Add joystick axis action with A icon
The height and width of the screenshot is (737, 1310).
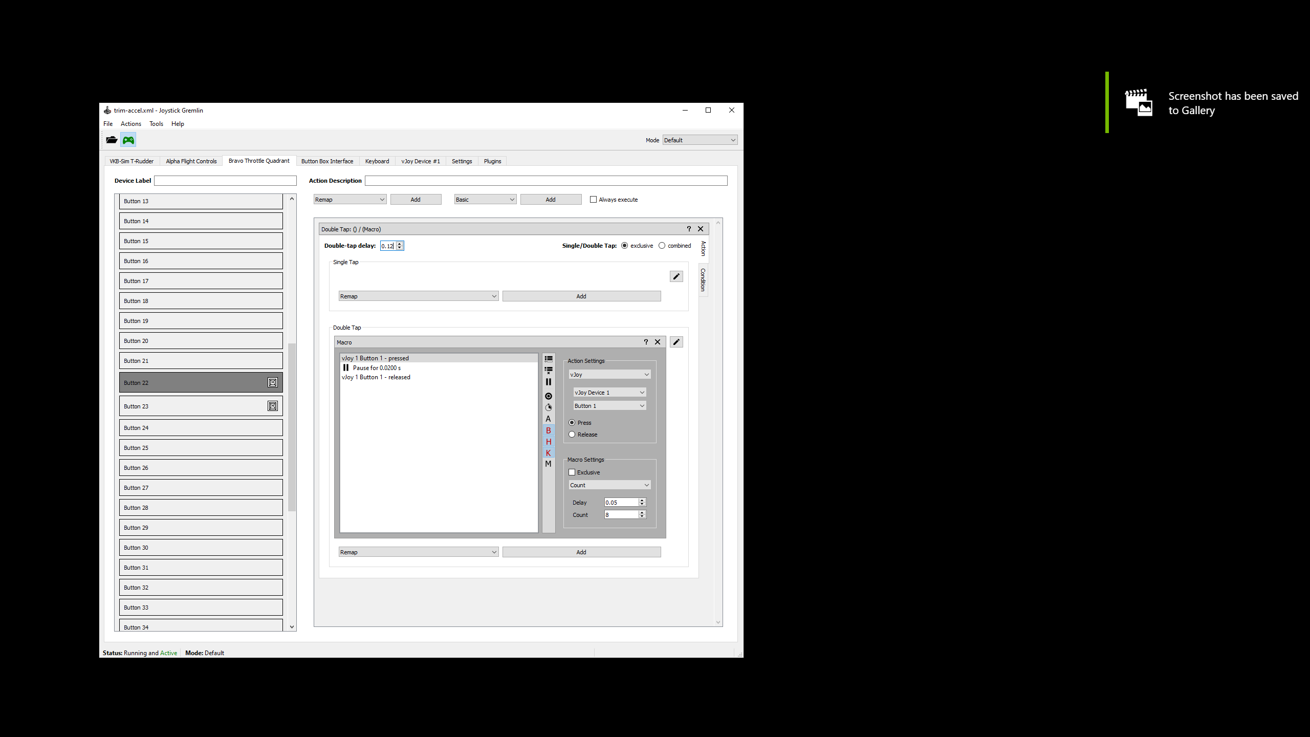548,419
